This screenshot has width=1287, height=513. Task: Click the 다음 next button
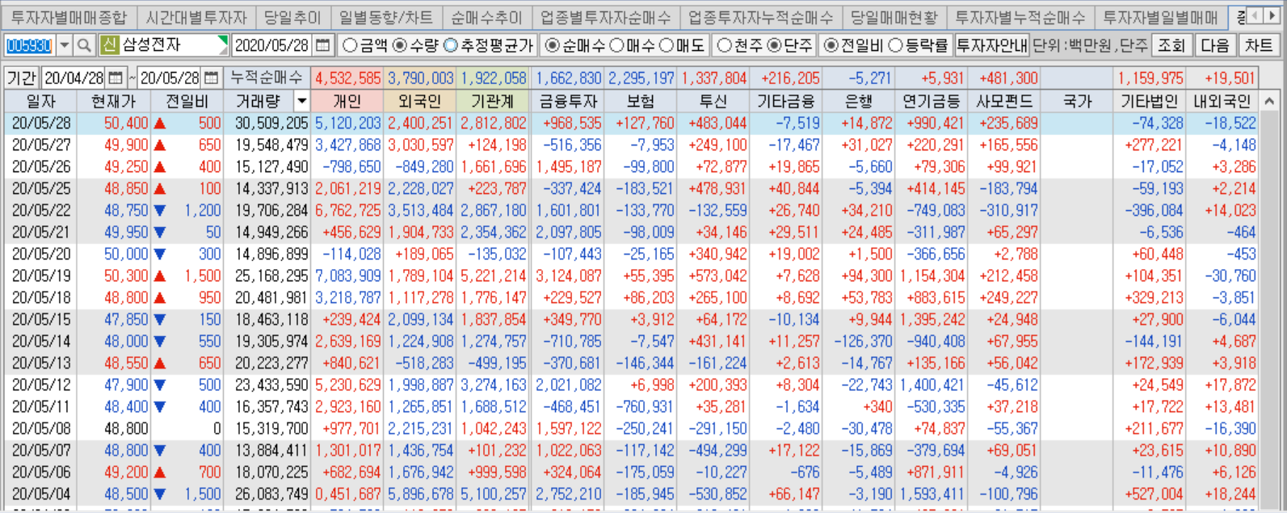click(x=1215, y=46)
